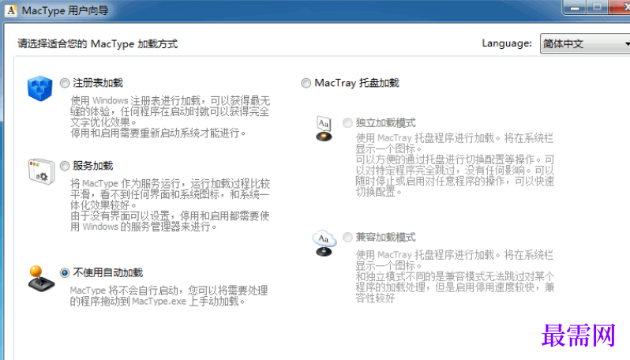Click the 服务加载 description paragraph

pyautogui.click(x=170, y=205)
